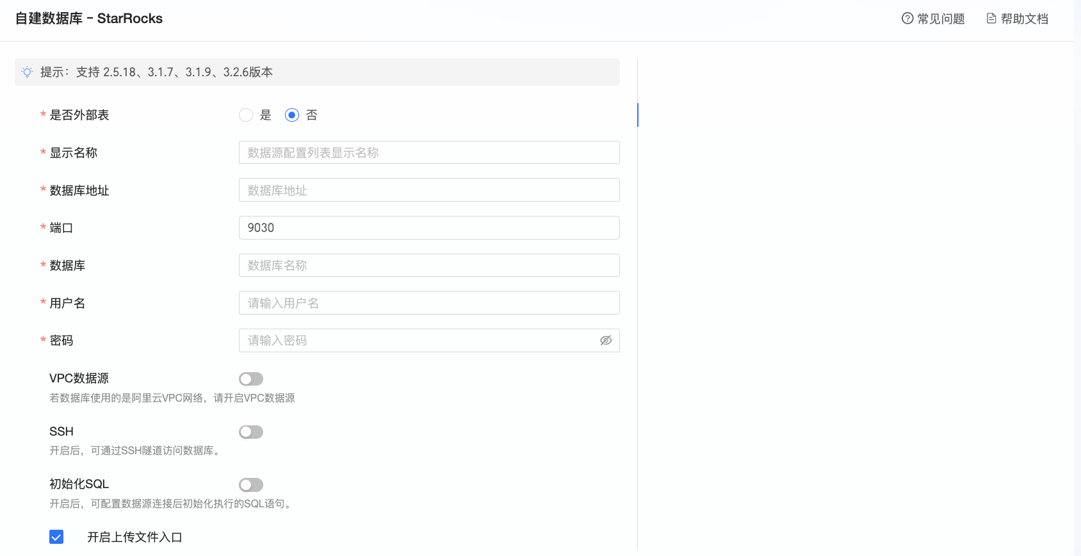Open the 常见问题 link

[x=941, y=19]
